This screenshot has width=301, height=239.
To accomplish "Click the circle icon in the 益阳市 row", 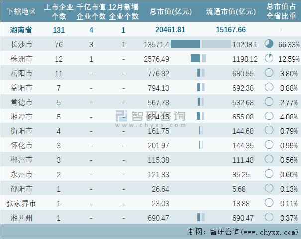I will pyautogui.click(x=269, y=88).
